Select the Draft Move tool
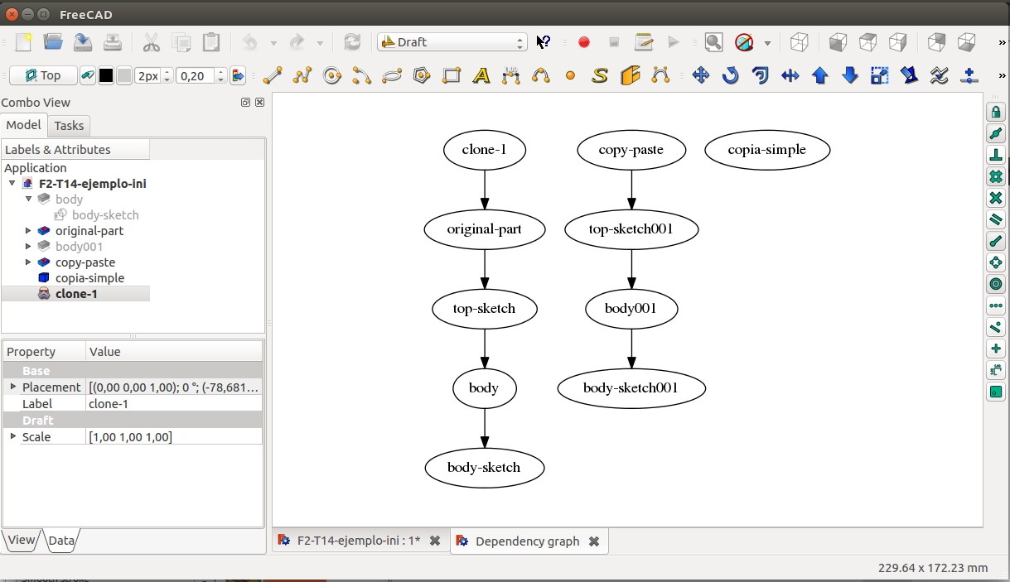1010x582 pixels. click(700, 75)
